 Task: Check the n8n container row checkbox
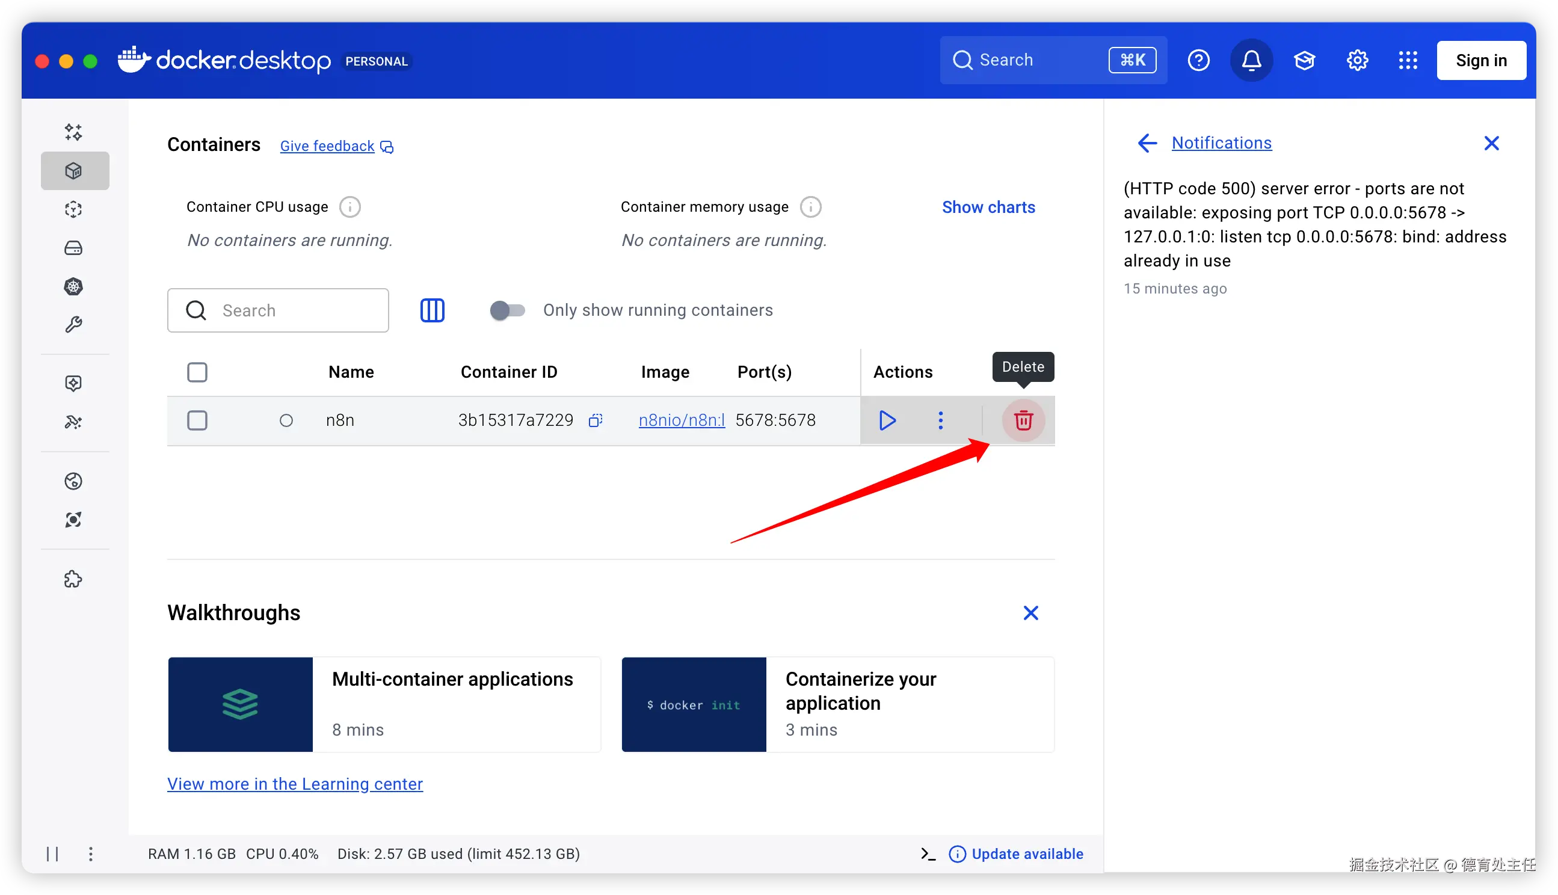197,420
